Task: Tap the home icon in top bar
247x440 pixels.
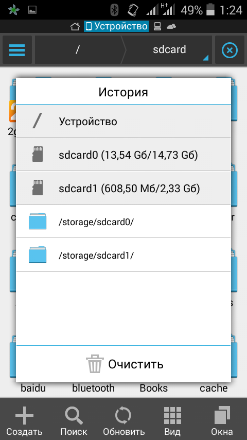Action: click(x=75, y=27)
